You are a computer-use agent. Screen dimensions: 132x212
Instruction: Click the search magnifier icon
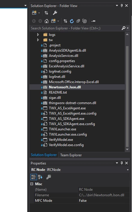pyautogui.click(x=123, y=28)
